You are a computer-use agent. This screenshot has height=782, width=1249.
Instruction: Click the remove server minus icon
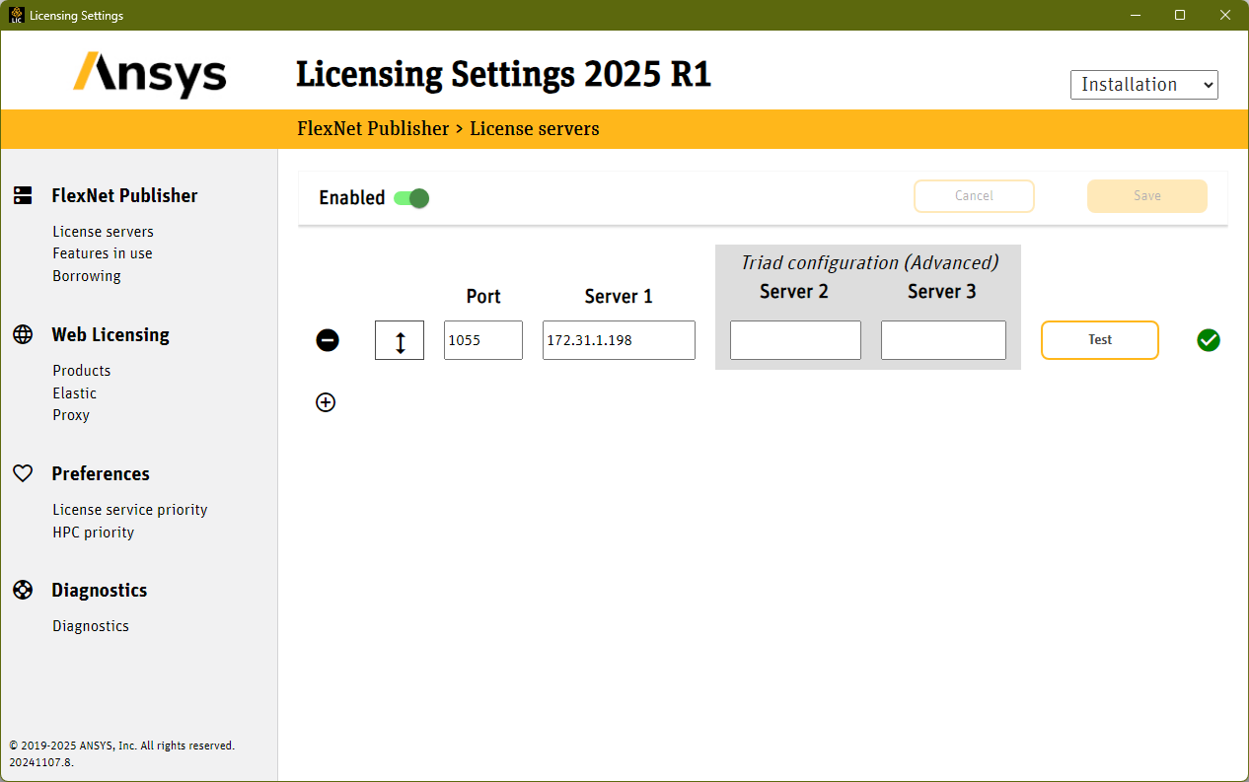pos(328,340)
